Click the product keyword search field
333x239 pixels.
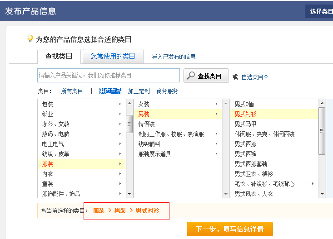(109, 75)
